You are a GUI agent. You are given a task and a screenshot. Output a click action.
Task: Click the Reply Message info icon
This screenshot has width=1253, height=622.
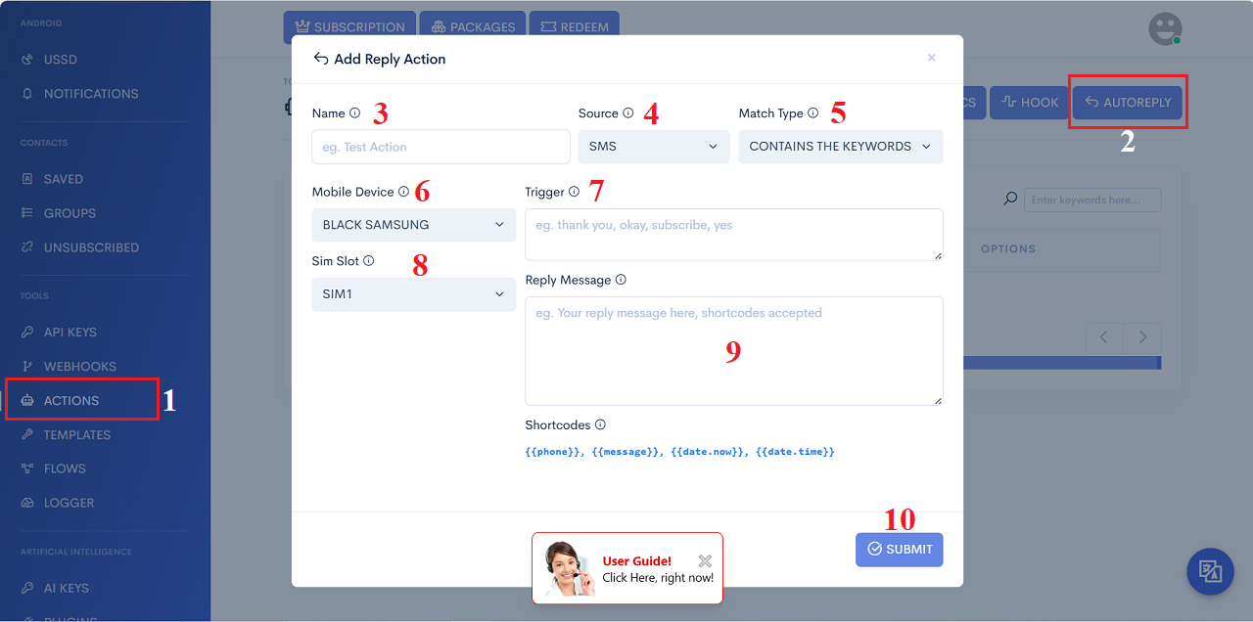coord(621,280)
